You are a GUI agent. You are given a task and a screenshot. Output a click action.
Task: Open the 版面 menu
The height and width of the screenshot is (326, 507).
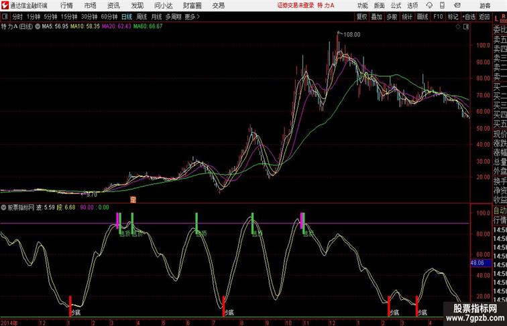tap(380, 5)
